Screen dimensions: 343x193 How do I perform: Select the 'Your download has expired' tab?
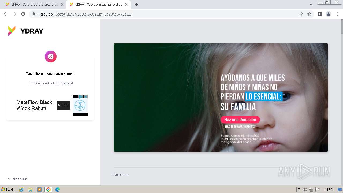coord(98,5)
